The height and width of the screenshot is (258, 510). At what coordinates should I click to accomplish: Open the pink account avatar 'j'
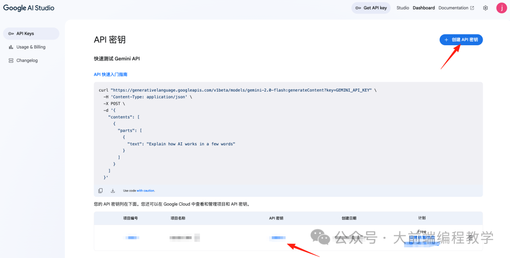501,8
